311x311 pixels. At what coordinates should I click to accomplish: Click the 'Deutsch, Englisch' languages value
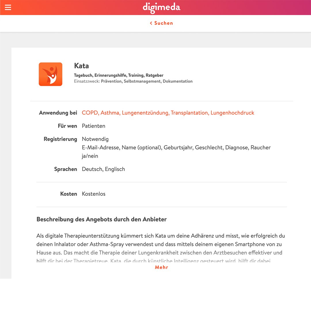point(103,169)
